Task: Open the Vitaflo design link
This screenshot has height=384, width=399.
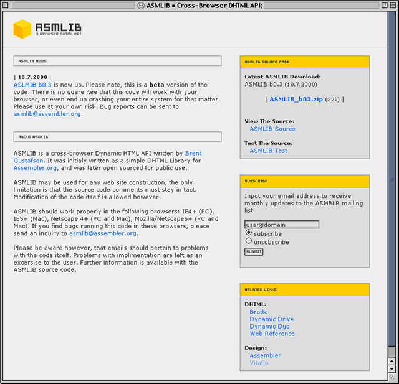Action: pos(259,363)
